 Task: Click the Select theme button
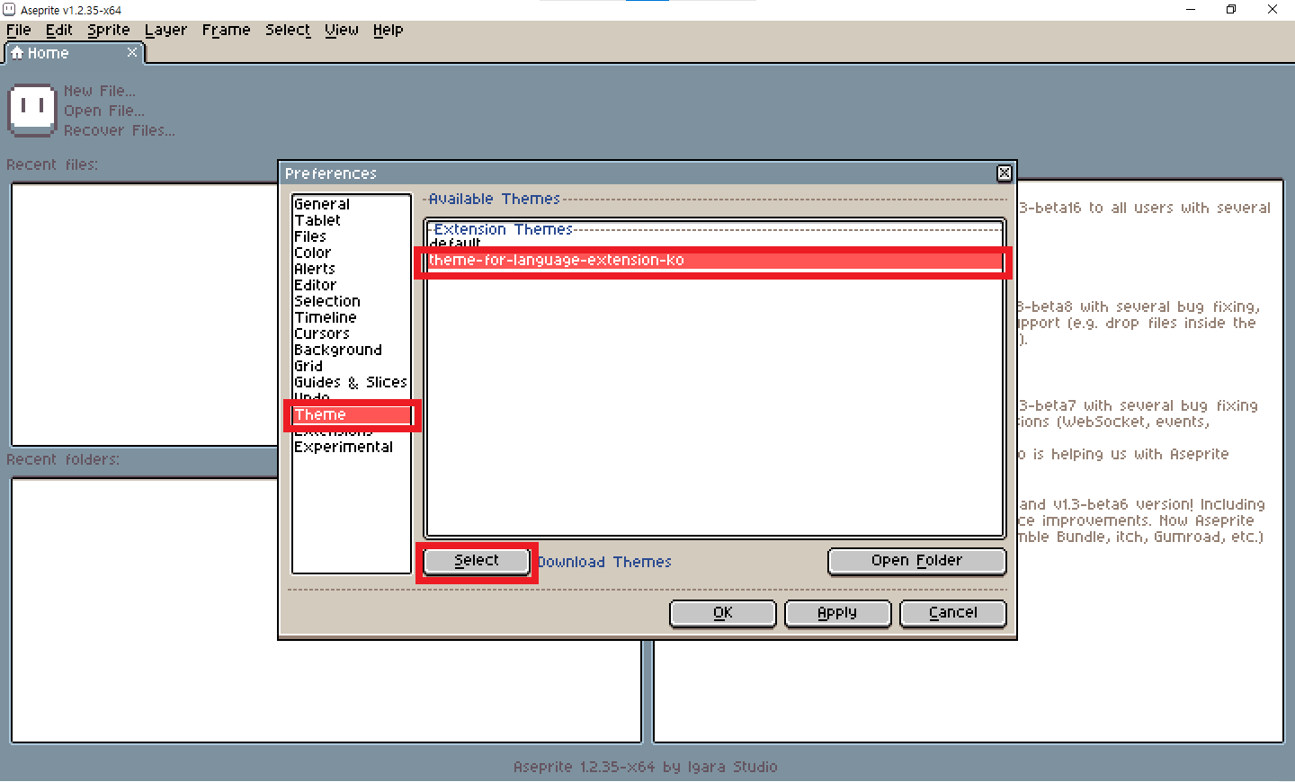477,561
